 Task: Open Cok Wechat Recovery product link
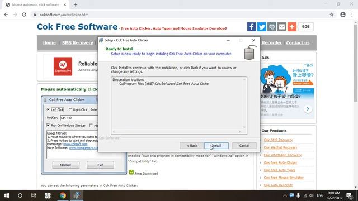pos(280,147)
